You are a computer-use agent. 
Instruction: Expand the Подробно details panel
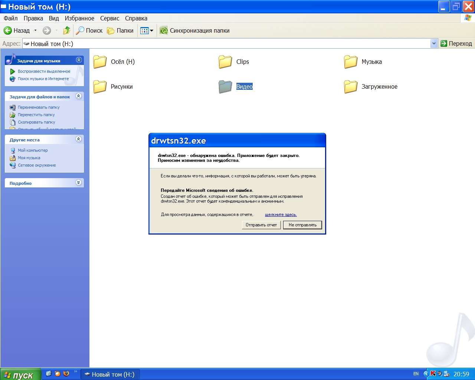(x=78, y=183)
